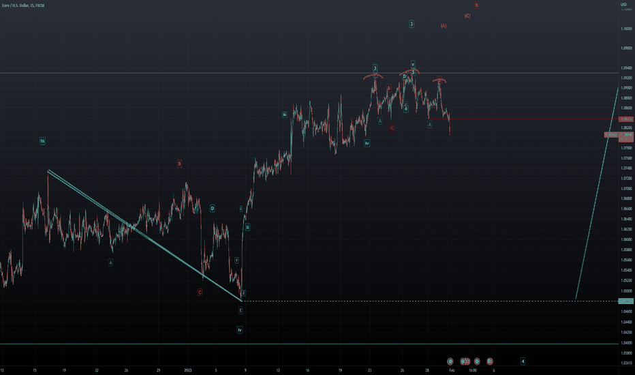The height and width of the screenshot is (375, 635).
Task: Select the middle red arc drawing
Action: point(409,72)
